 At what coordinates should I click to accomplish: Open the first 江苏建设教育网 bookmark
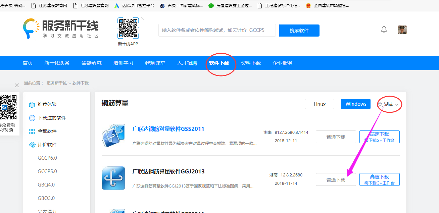click(x=49, y=5)
